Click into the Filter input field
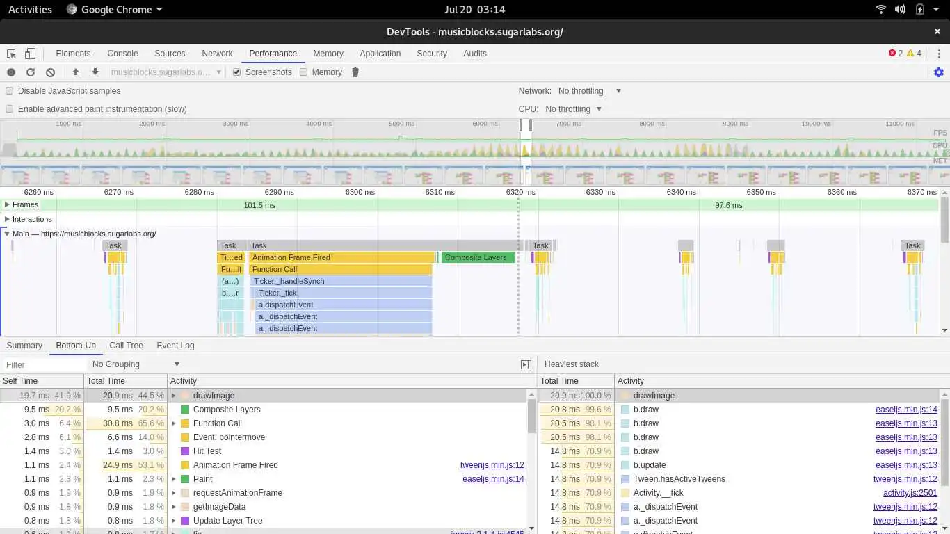 (x=43, y=364)
